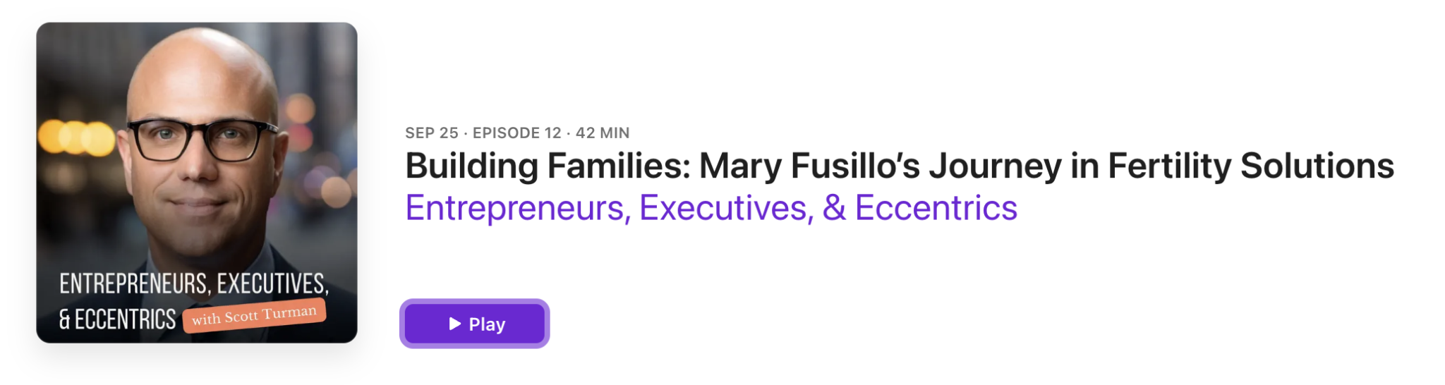
Task: Click the purple Play button
Action: (x=474, y=324)
